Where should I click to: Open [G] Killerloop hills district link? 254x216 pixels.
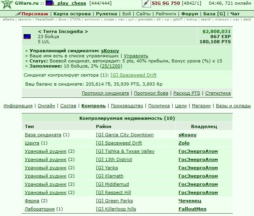116,209
